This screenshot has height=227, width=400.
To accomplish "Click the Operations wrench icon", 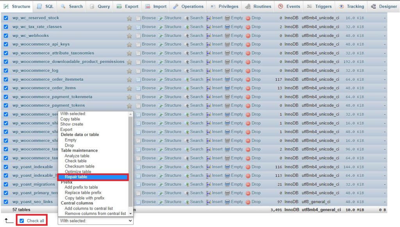I will pyautogui.click(x=175, y=6).
